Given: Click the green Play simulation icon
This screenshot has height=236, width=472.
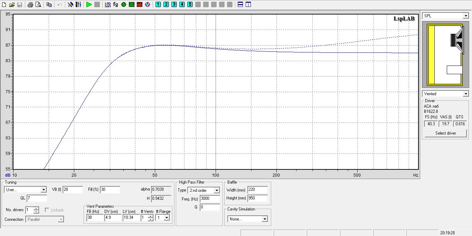Looking at the screenshot, I should [89, 4].
